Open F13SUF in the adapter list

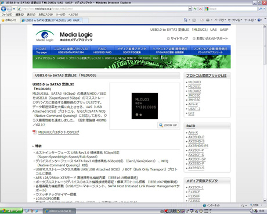tap(194, 196)
